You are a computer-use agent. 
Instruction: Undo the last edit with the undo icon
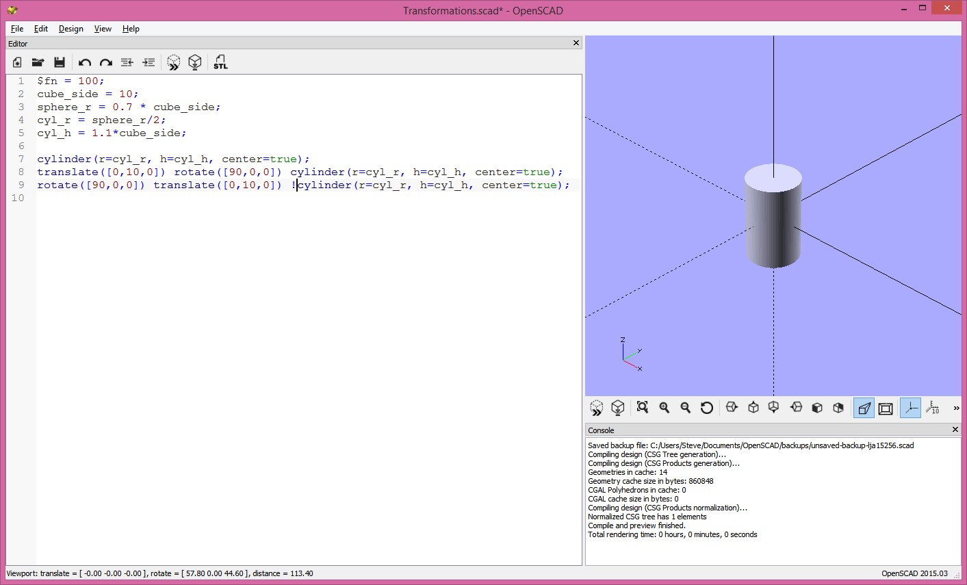tap(84, 62)
